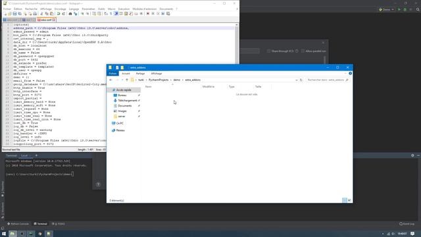Viewport: 421px width, 237px height.
Task: Open Fichier menu in Notepad++
Action: coord(7,9)
